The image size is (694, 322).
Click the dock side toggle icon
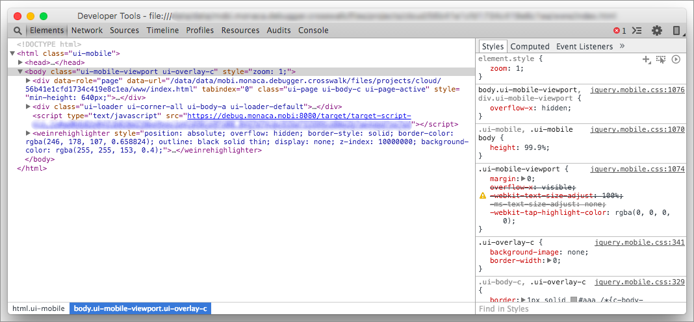coord(676,31)
